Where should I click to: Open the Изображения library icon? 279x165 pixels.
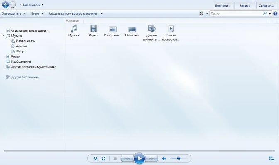click(x=113, y=31)
